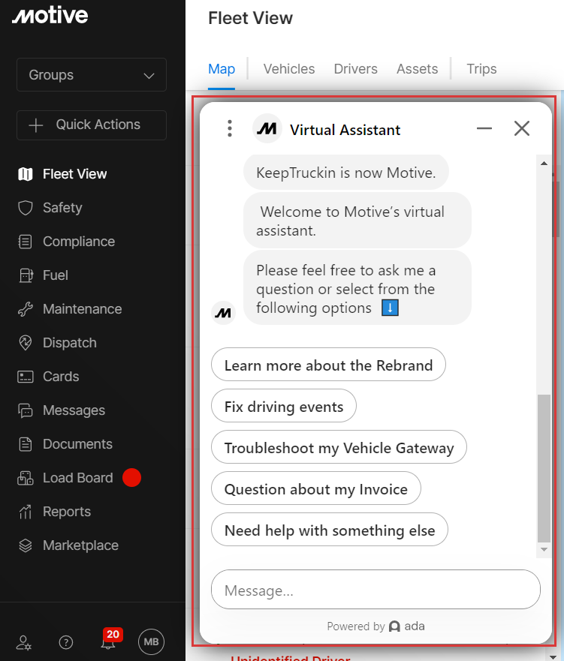564x661 pixels.
Task: Open the notifications bell icon
Action: (108, 641)
